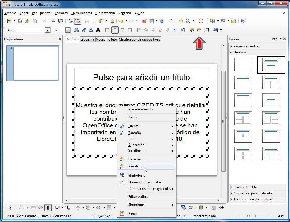This screenshot has width=290, height=222.
Task: Open the Navigator star icon
Action: pos(181,21)
